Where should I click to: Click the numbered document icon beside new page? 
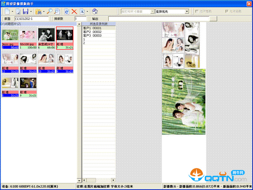(x=18, y=11)
